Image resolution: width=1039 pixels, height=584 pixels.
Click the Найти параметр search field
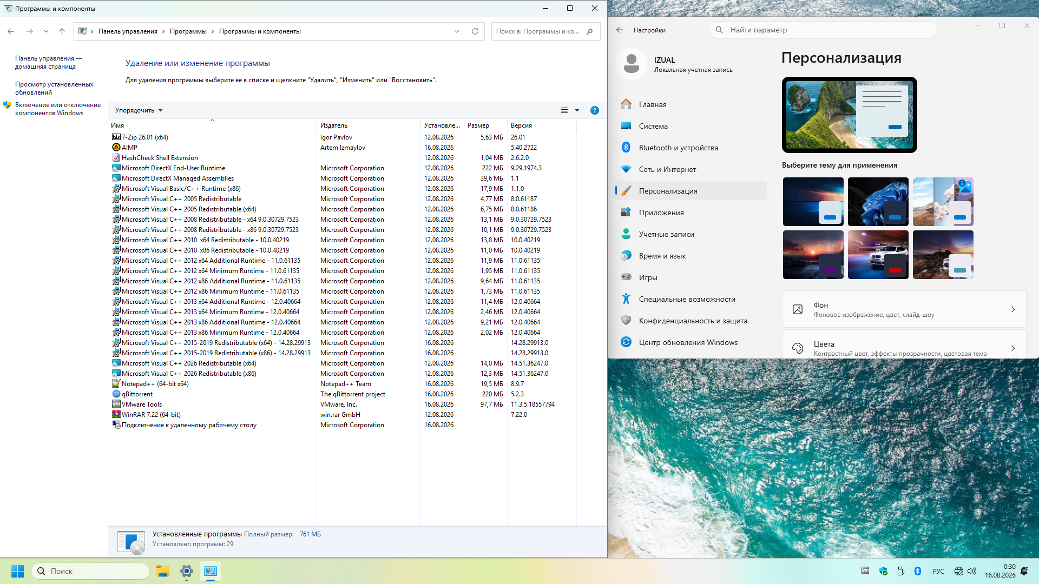823,30
